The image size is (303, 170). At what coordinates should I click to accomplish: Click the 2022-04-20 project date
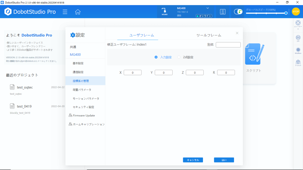[58, 106]
